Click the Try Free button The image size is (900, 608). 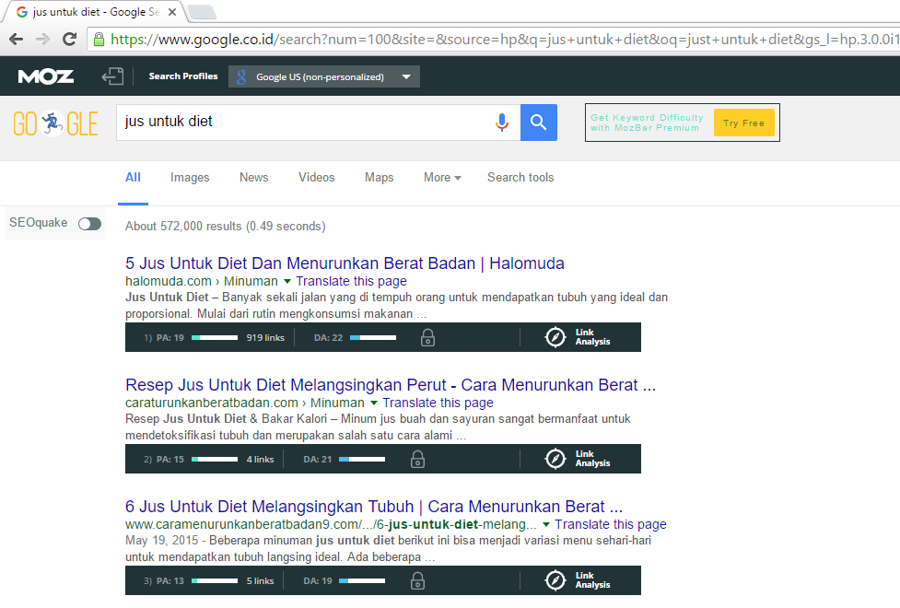[x=743, y=123]
